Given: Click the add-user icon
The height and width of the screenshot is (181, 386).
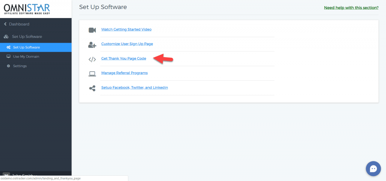Looking at the screenshot, I should [92, 45].
